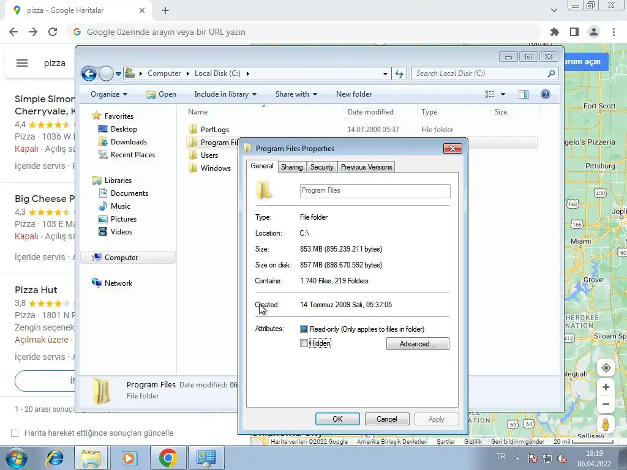Select the Windows folder
This screenshot has width=627, height=470.
point(216,168)
